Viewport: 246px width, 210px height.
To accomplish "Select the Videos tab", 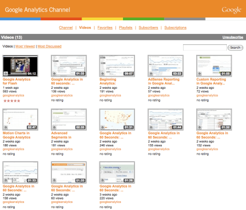I will (x=85, y=27).
